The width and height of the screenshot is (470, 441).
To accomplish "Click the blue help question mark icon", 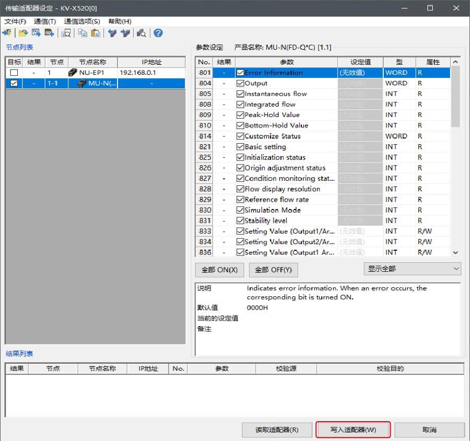I will (x=158, y=33).
